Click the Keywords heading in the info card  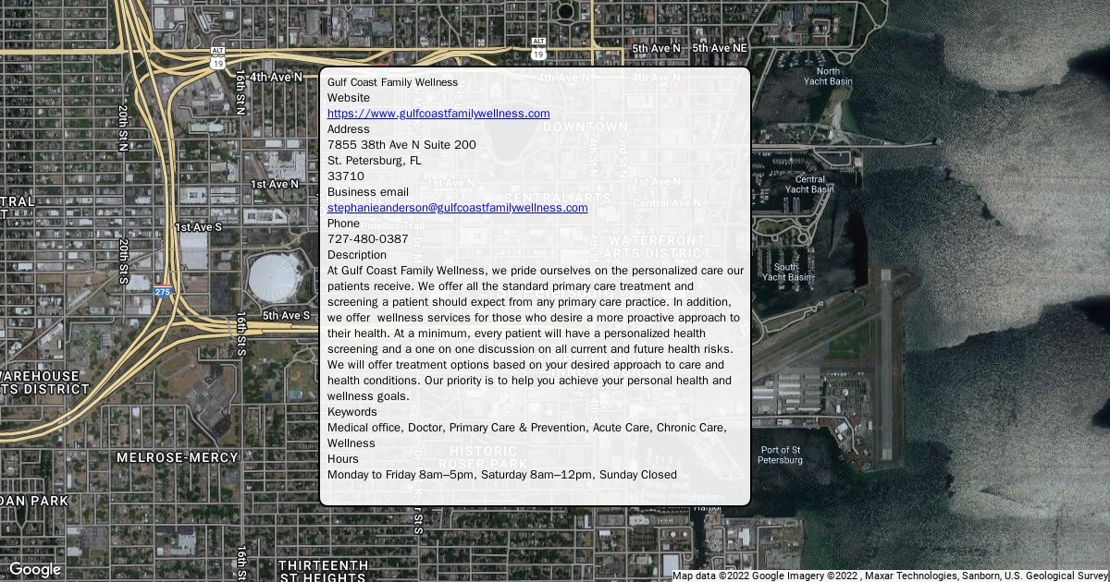[352, 412]
